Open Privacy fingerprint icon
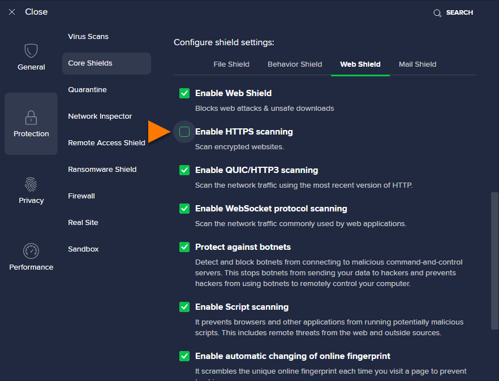The image size is (499, 381). point(31,184)
